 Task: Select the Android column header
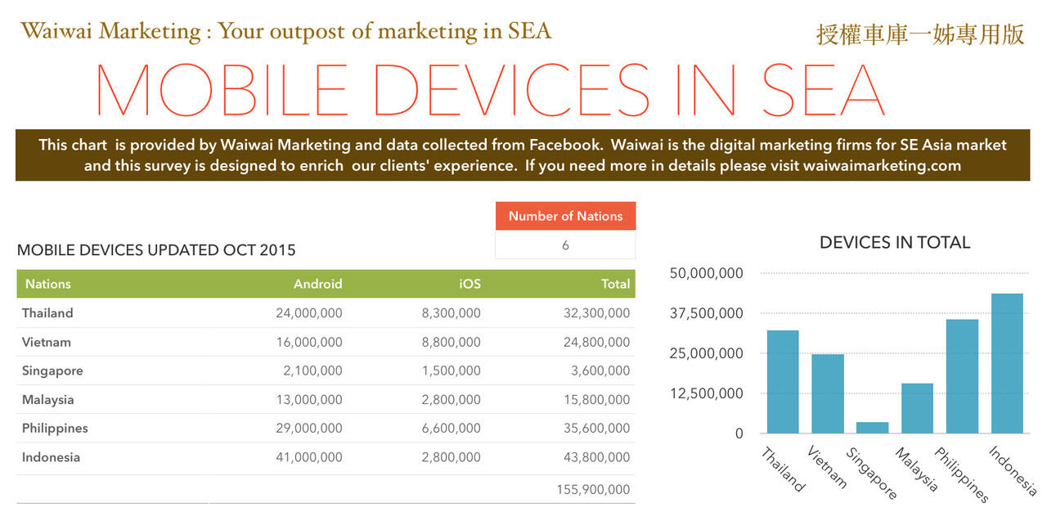click(x=317, y=284)
